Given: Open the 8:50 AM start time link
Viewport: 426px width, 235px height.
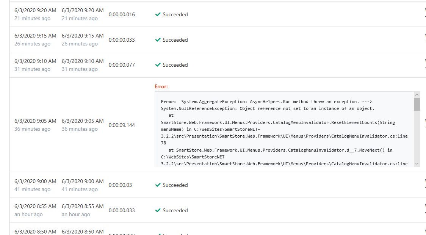Looking at the screenshot, I should pyautogui.click(x=35, y=232).
